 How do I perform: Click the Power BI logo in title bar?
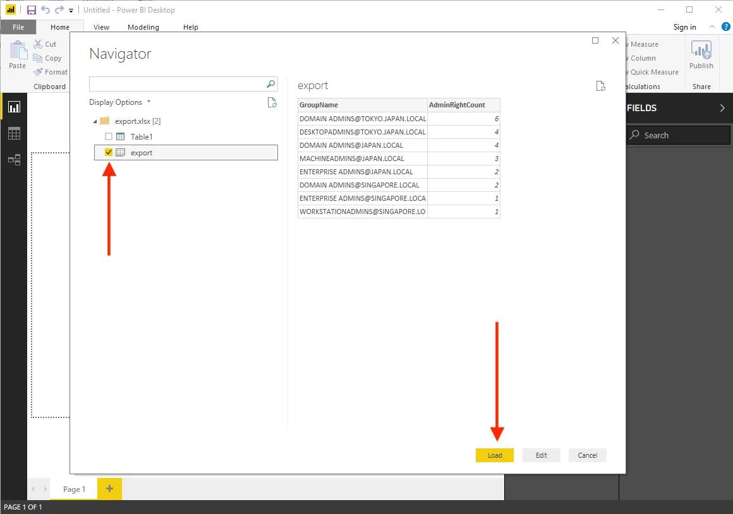(10, 10)
